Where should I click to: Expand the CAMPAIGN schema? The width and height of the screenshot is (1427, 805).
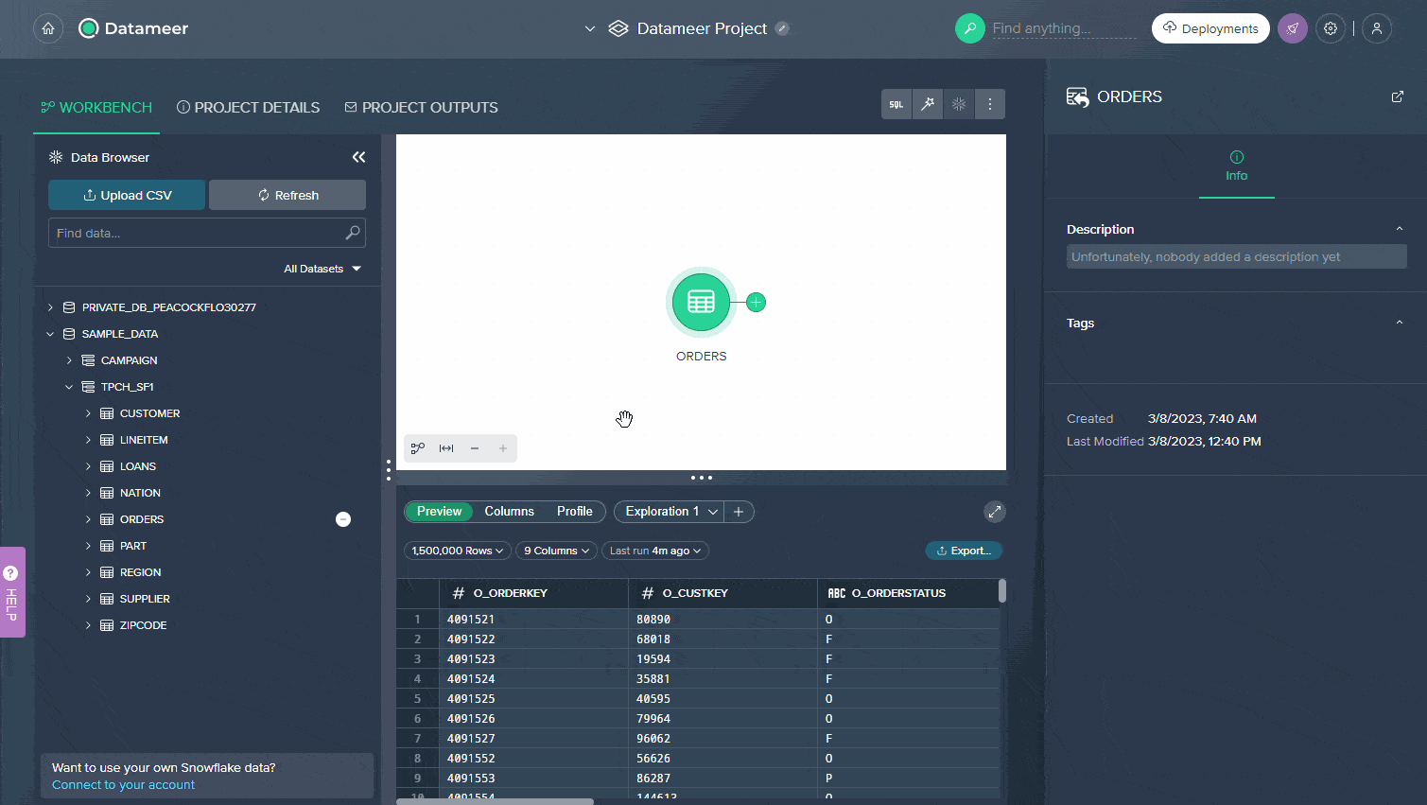pos(69,360)
